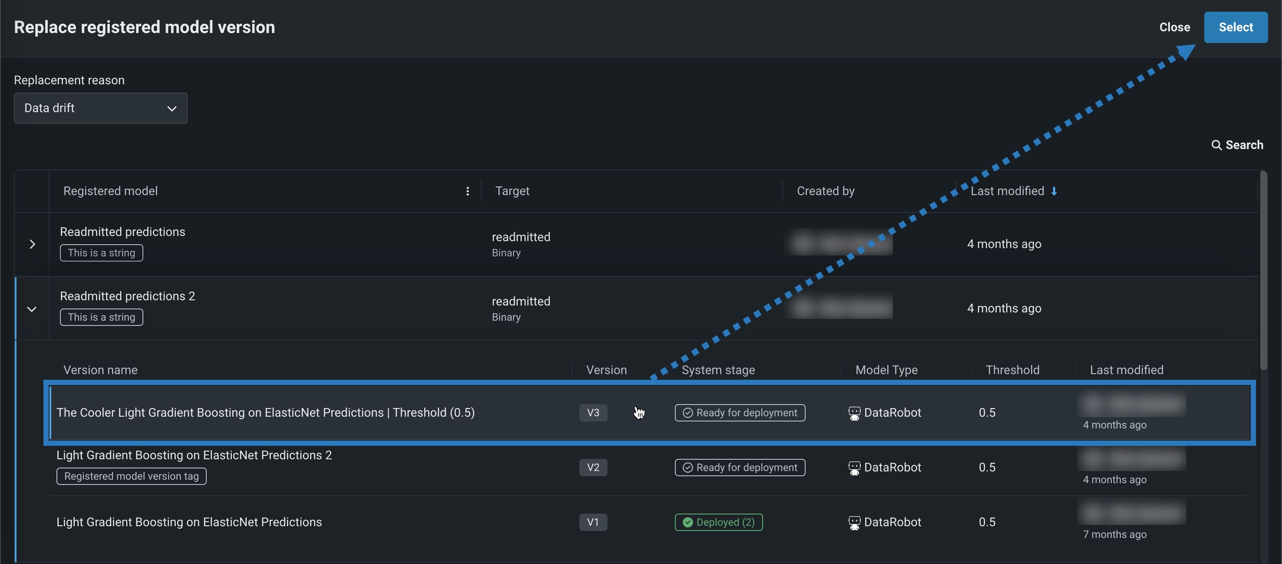Expand the Readmitted predictions row

click(32, 244)
